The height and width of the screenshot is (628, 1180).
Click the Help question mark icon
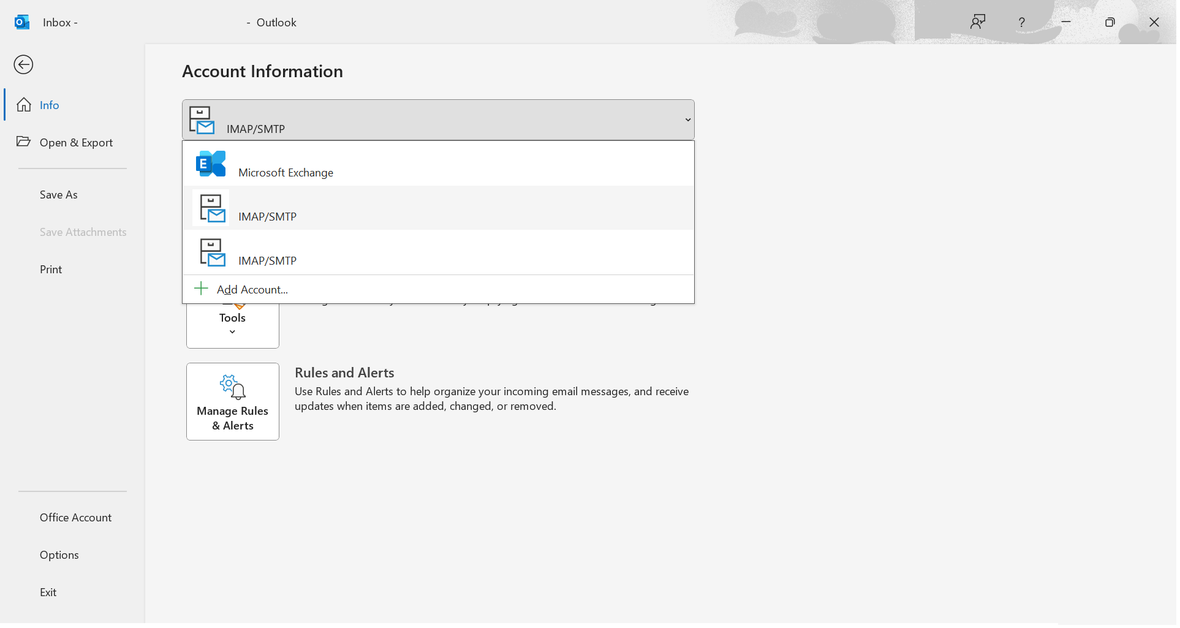click(x=1021, y=23)
